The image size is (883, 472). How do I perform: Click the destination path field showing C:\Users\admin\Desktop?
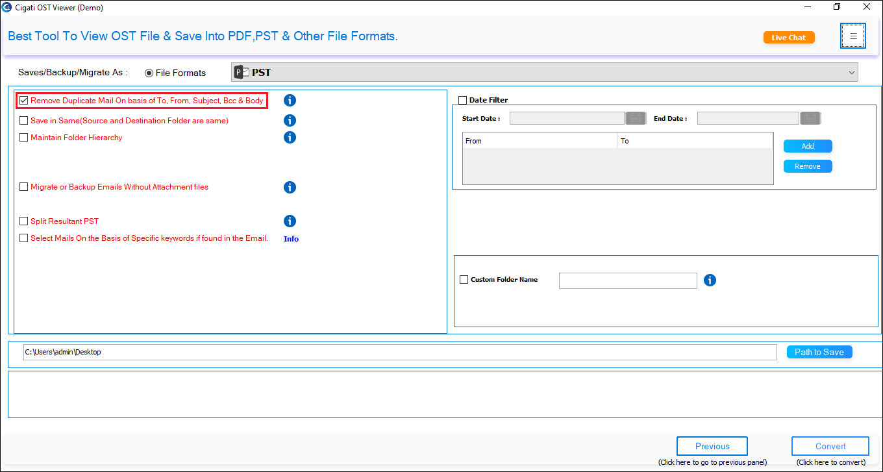(x=400, y=352)
